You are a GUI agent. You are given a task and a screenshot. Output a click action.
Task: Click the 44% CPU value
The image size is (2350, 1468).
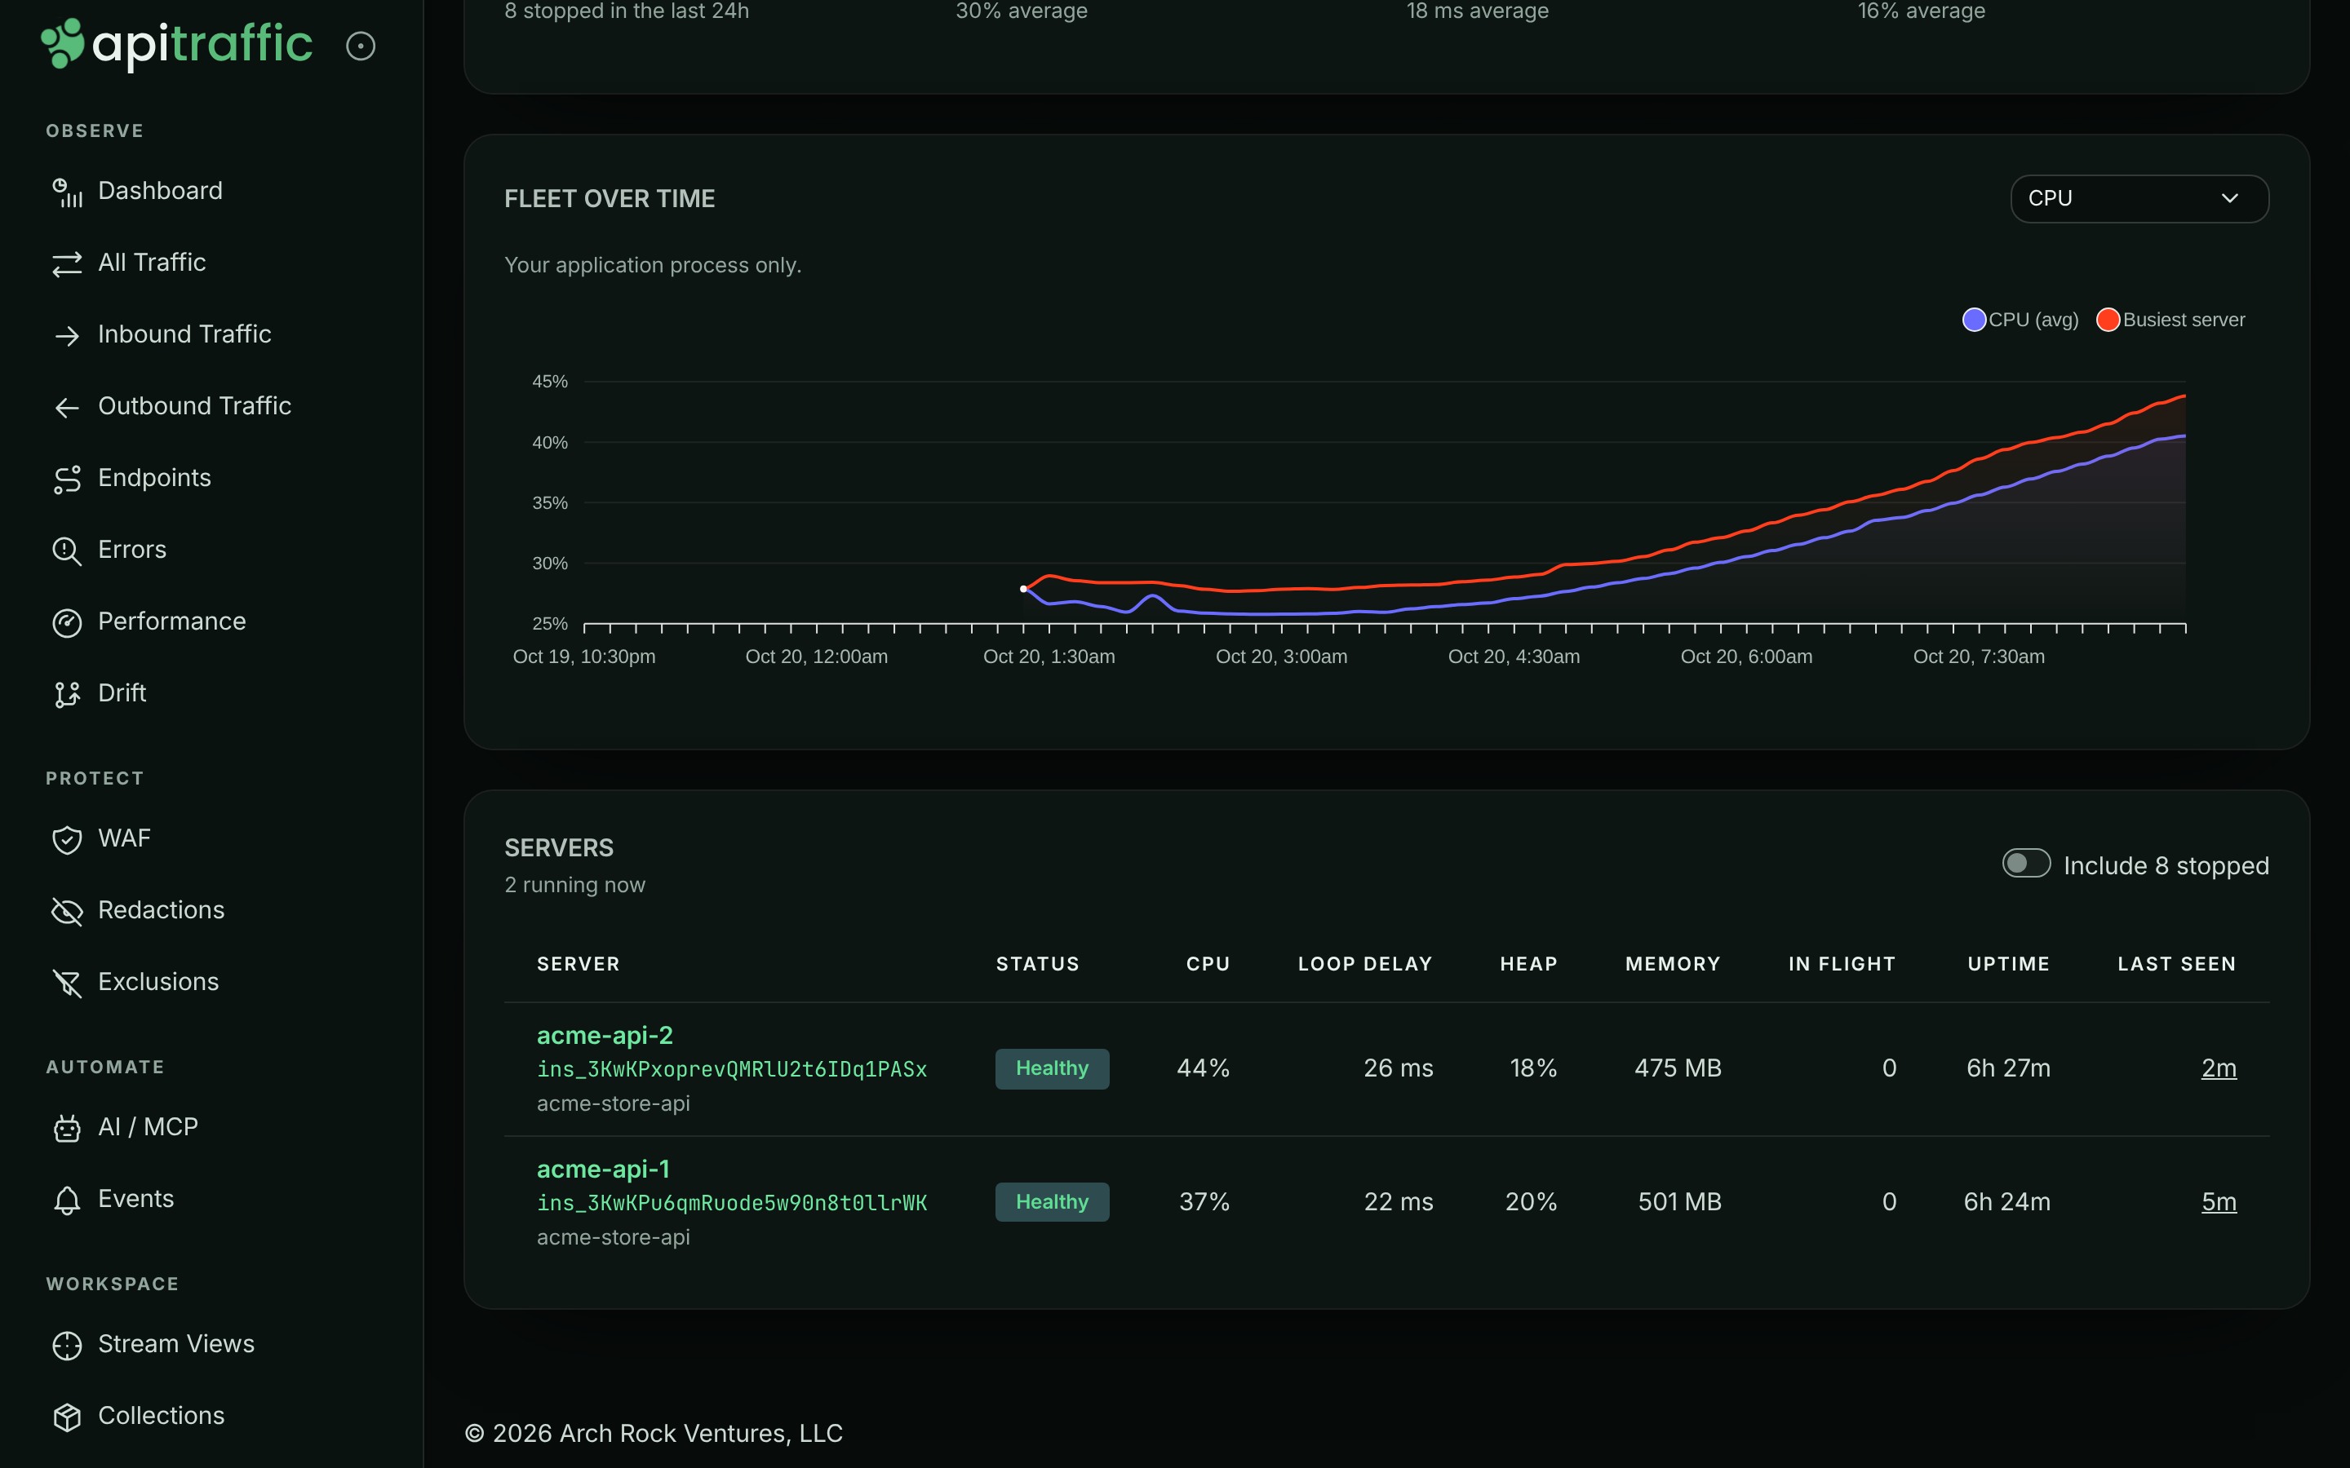tap(1204, 1068)
